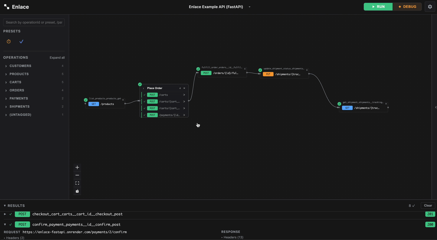437x240 pixels.
Task: Click the status check on update_shipment_status node
Action: click(x=260, y=70)
